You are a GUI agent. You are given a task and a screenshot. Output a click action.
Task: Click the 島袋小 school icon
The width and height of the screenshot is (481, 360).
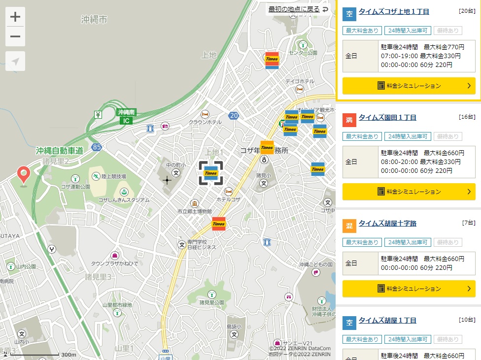(x=235, y=334)
